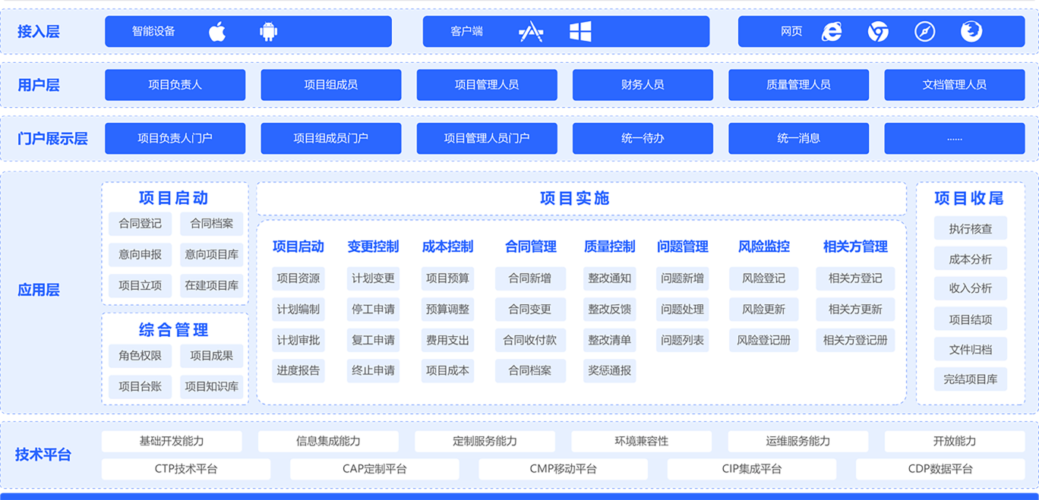This screenshot has height=500, width=1039.
Task: Select the Chrome browser icon in the 接入层
Action: [x=878, y=31]
